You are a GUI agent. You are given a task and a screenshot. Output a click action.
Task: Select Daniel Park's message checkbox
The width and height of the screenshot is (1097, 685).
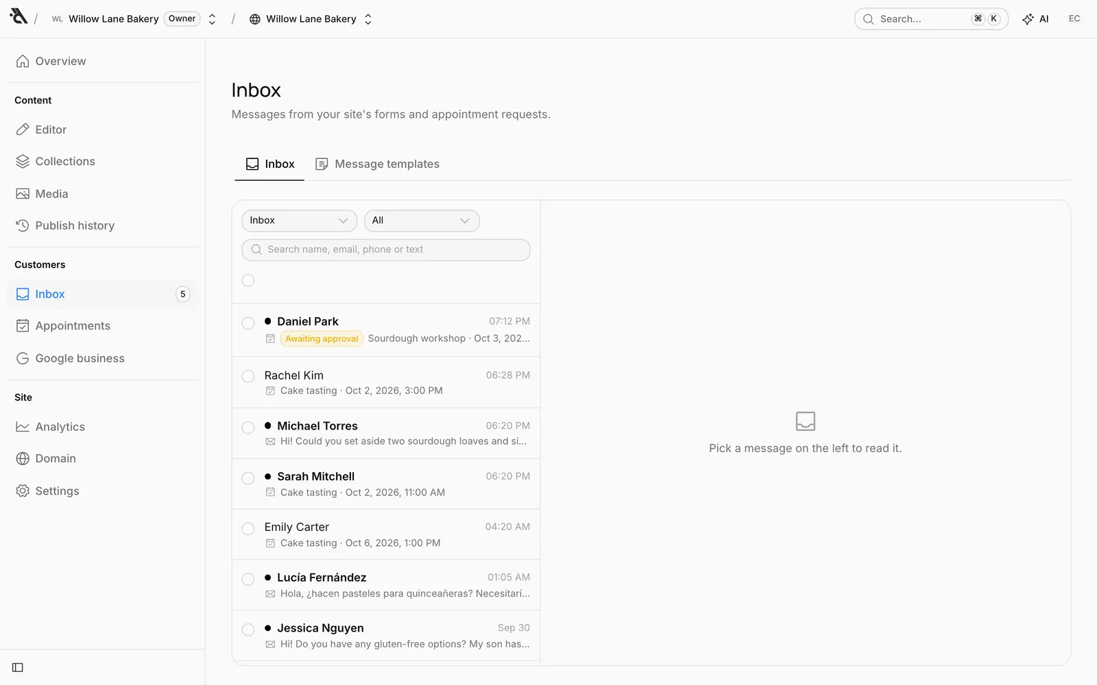coord(248,323)
